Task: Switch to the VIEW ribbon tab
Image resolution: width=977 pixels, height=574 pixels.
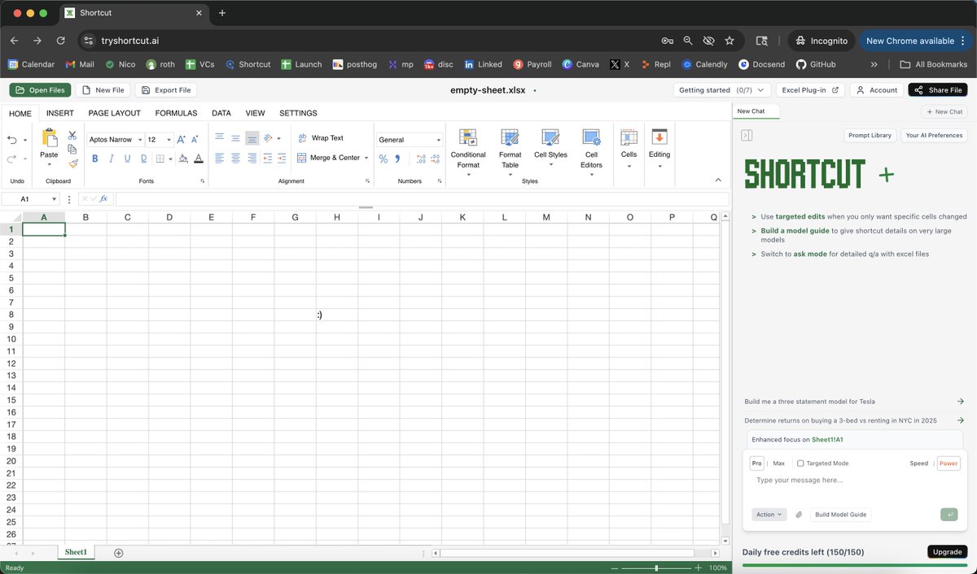Action: [x=255, y=113]
